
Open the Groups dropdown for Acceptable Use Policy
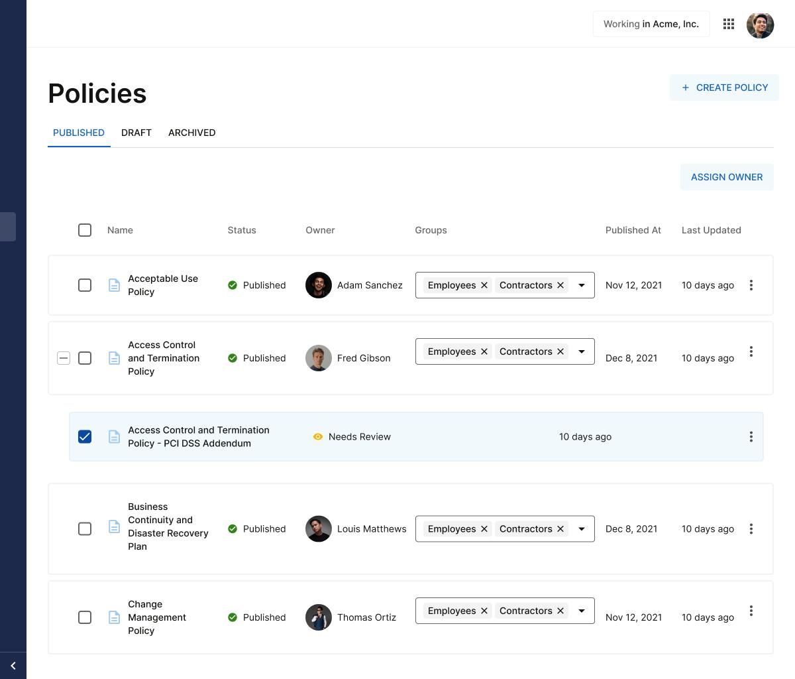tap(581, 285)
